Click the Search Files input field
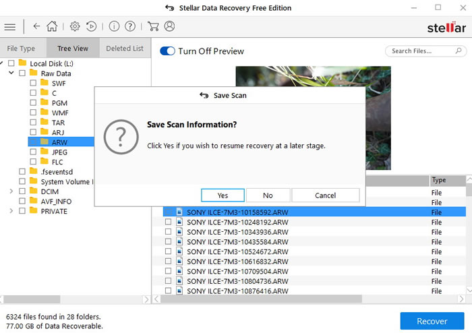Viewport: 472px width, 333px height. 421,51
